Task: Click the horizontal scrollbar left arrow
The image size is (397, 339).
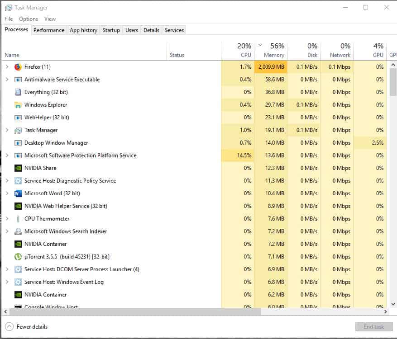Action: [5, 312]
